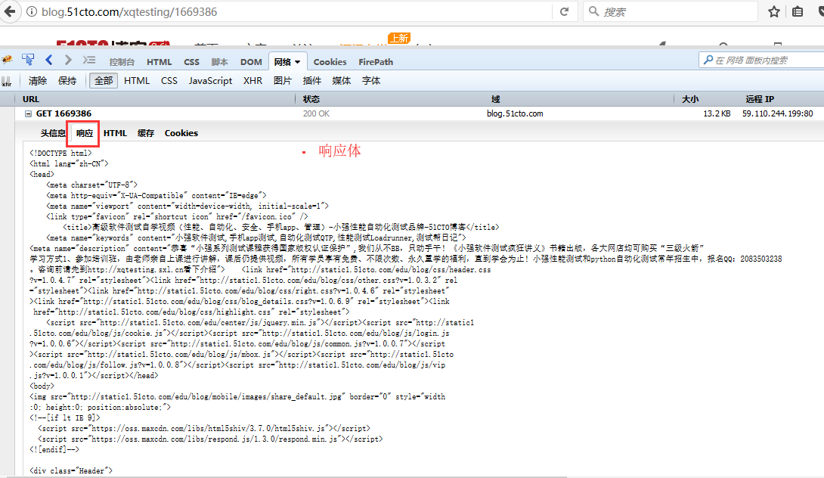This screenshot has height=478, width=824.
Task: Click the <div class="Header"> line
Action: [71, 470]
